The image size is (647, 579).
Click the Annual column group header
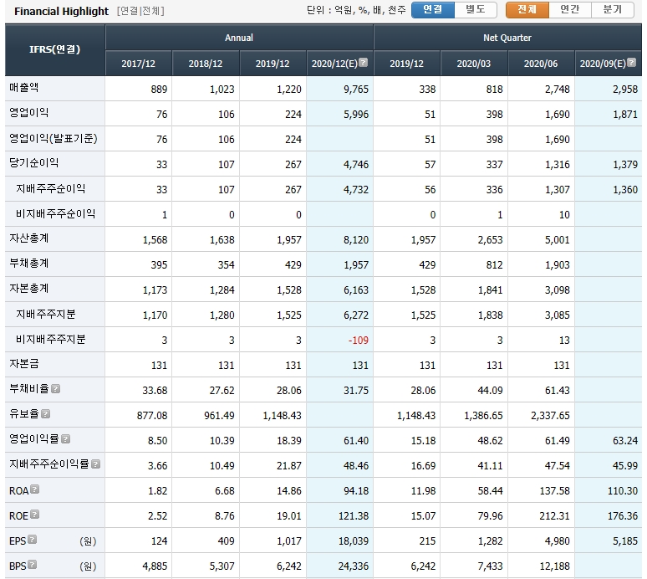coord(239,38)
